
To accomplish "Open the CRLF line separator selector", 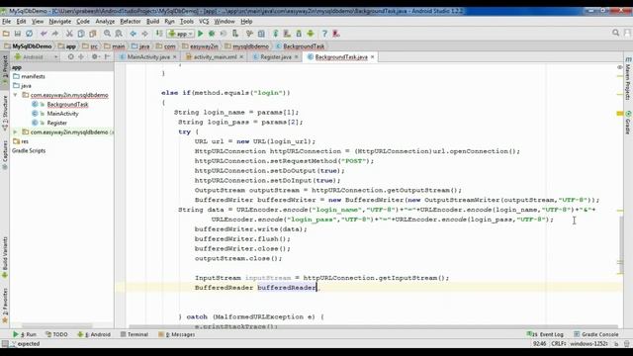I will pos(558,344).
